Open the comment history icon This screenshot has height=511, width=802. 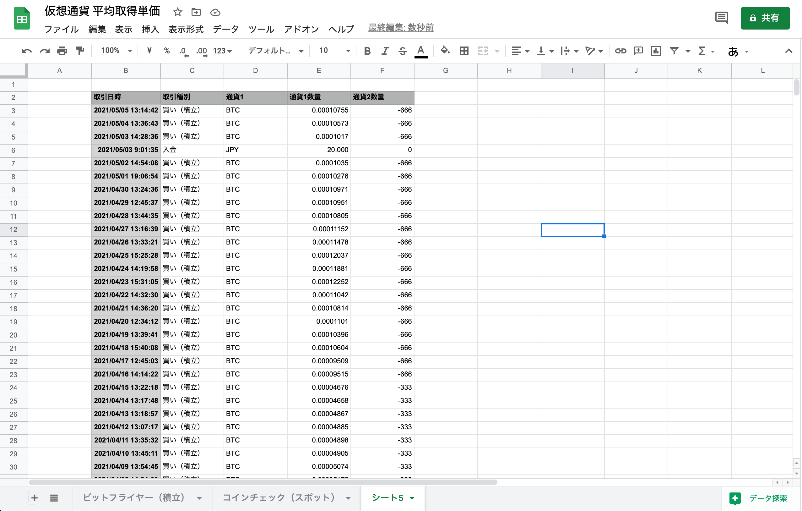click(x=721, y=18)
